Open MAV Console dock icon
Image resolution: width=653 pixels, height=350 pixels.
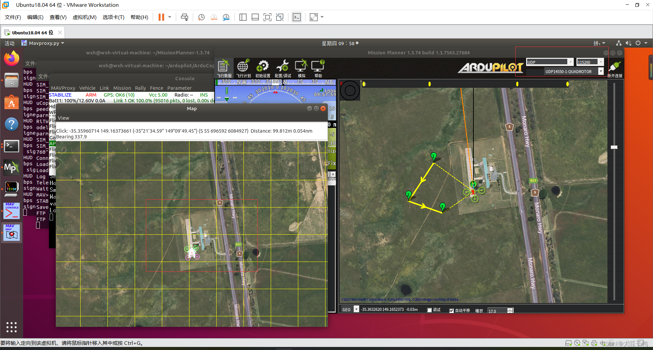tap(12, 211)
